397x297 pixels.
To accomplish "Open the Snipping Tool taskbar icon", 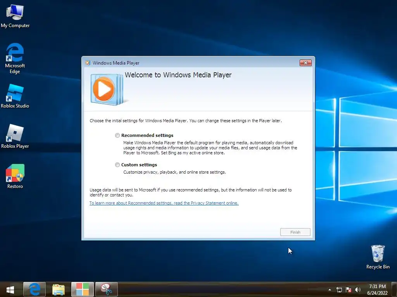I will tap(107, 289).
